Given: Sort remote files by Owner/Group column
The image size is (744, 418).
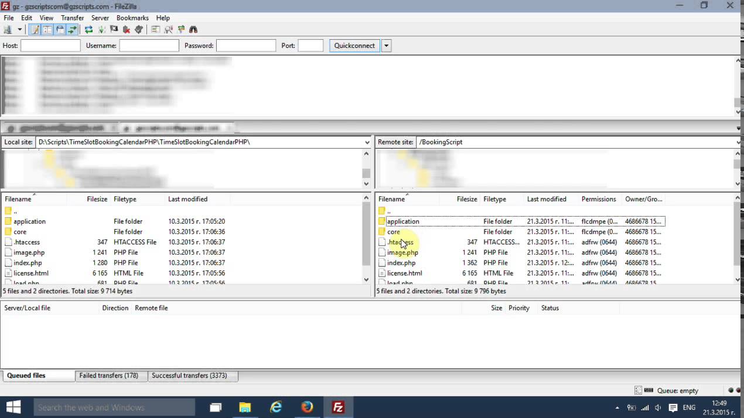Looking at the screenshot, I should tap(644, 199).
